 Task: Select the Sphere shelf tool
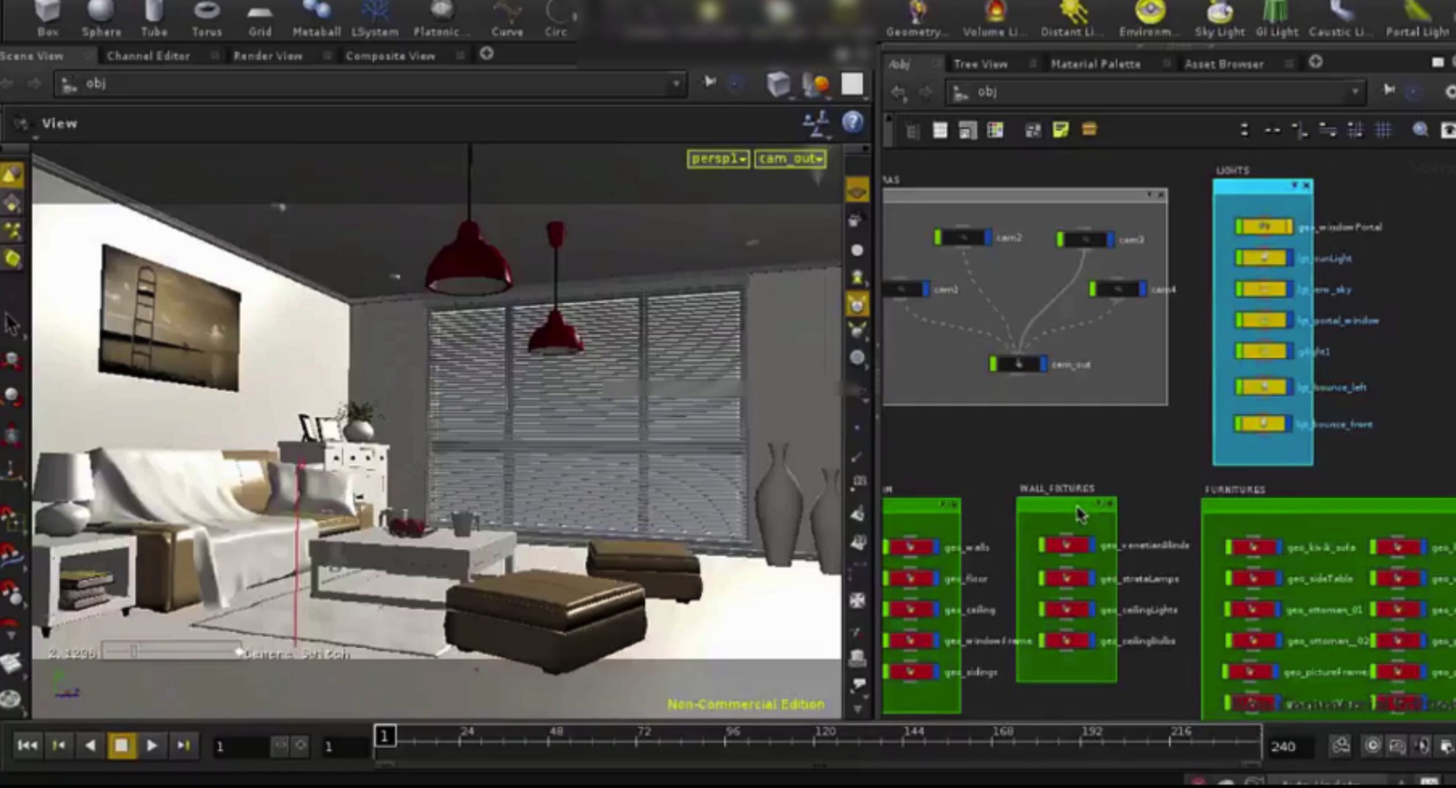101,19
